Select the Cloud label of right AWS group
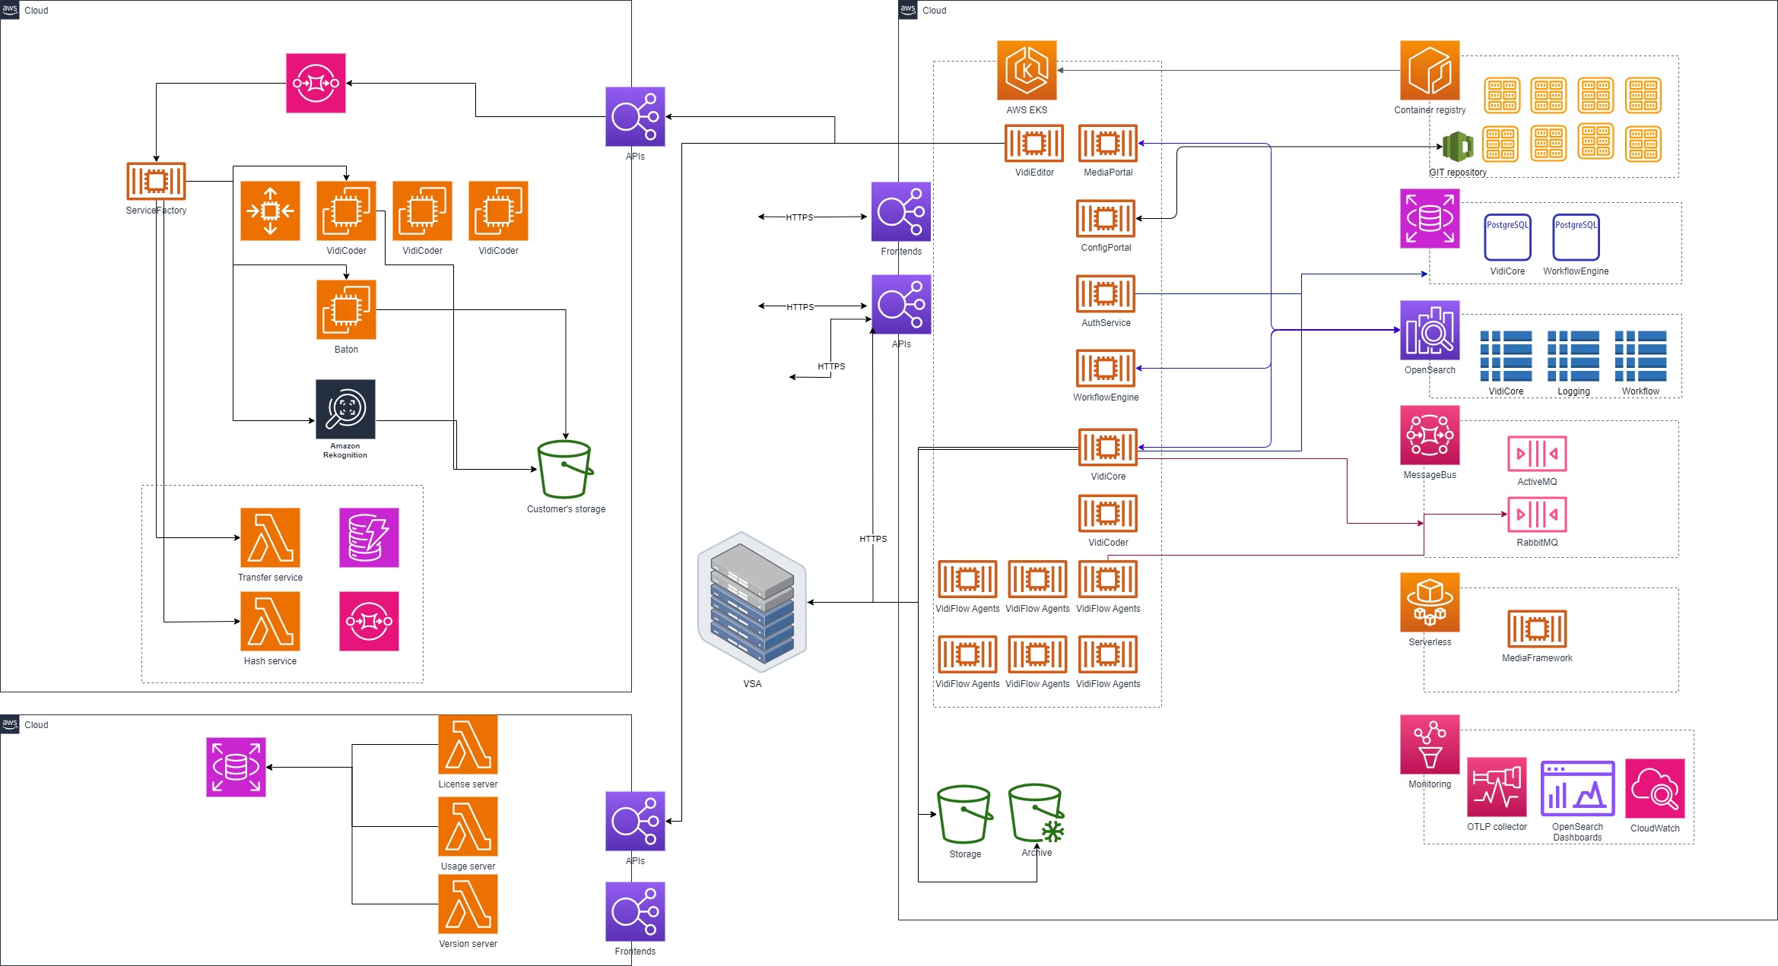The width and height of the screenshot is (1778, 966). [934, 11]
